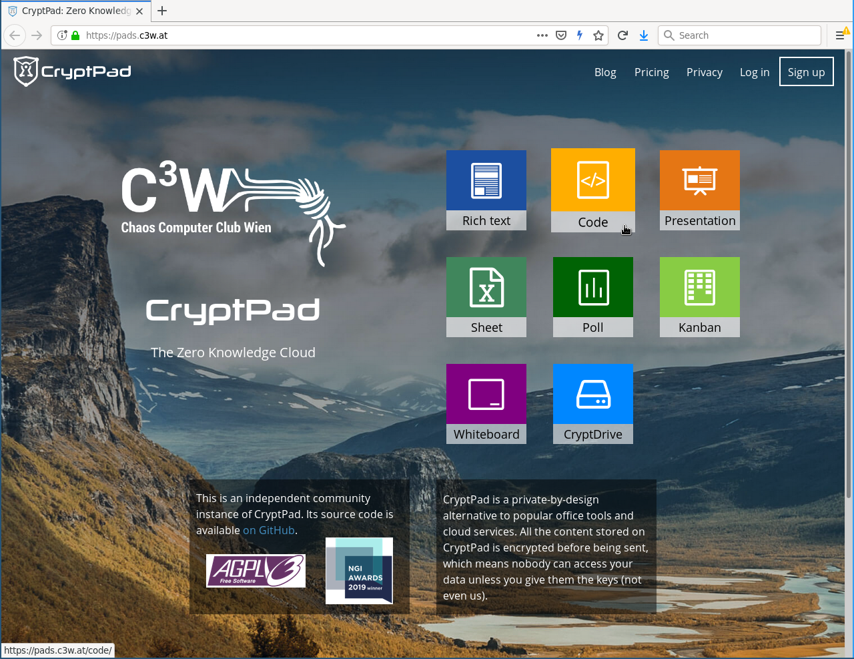Open the Sheet spreadsheet tile
Screen dimensions: 854x659
[486, 297]
